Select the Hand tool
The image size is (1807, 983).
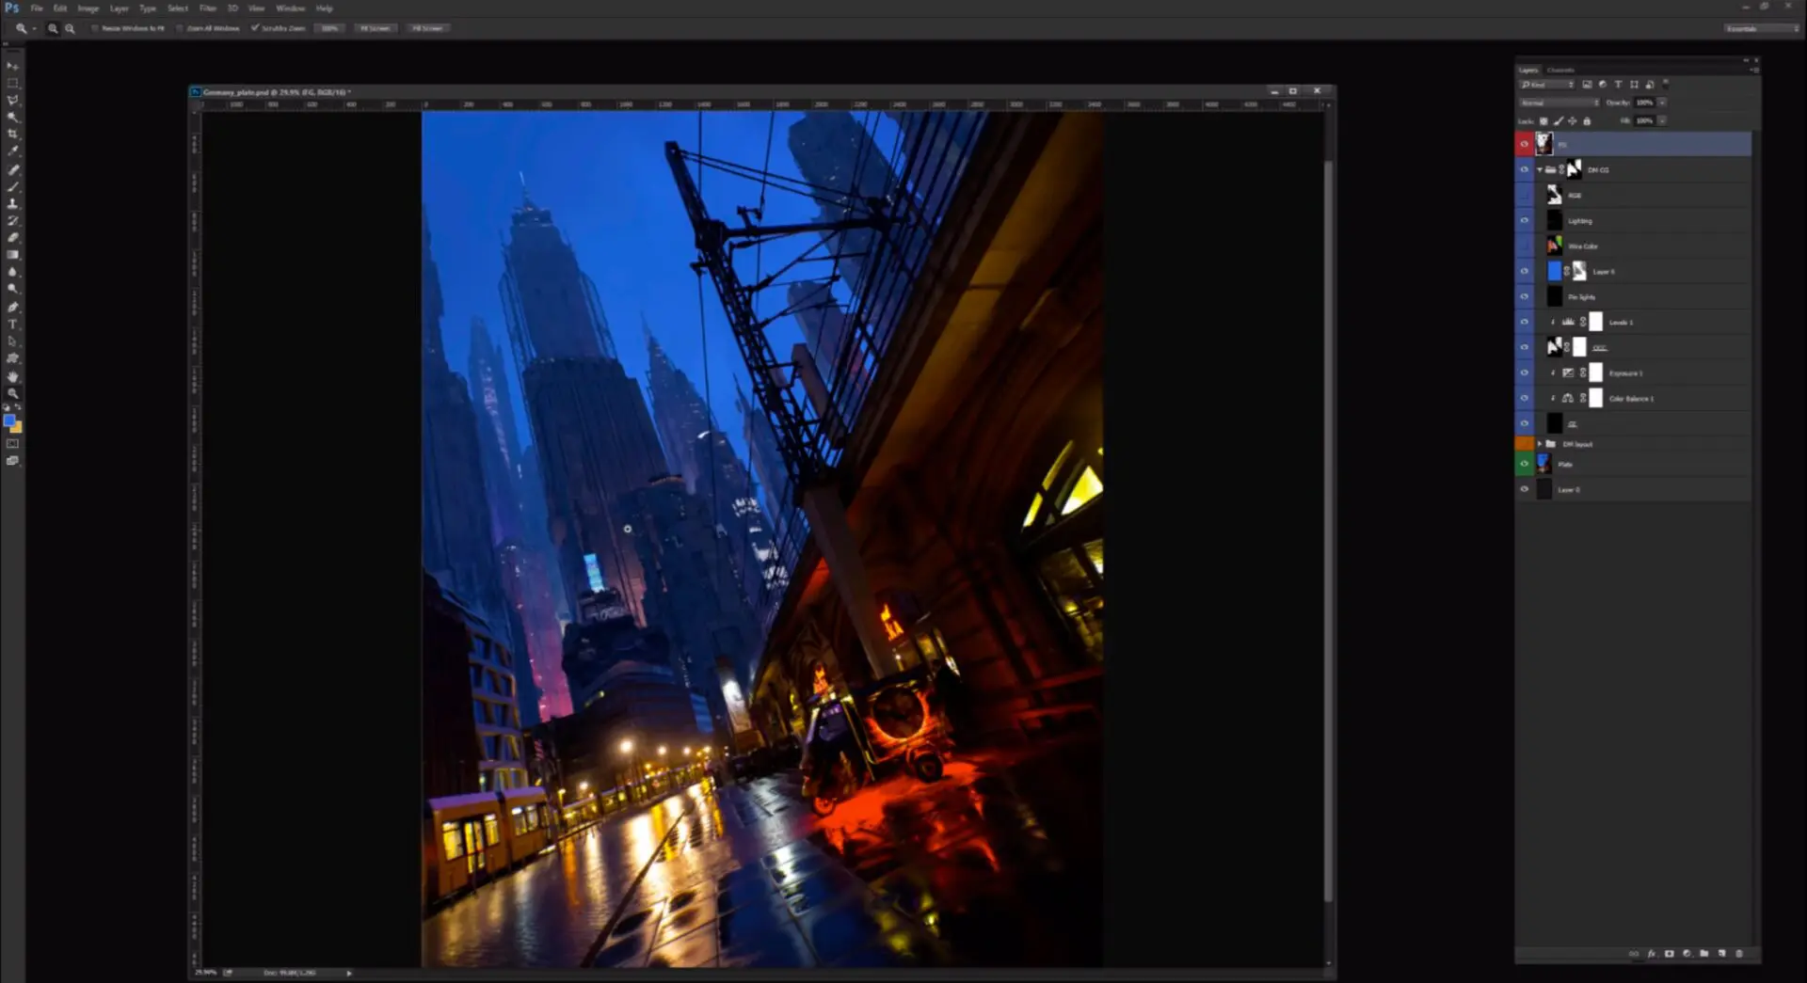pos(12,376)
